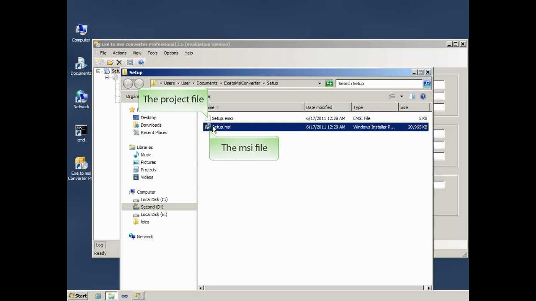Open Local Disk (E:) in navigation pane
The image size is (536, 301).
coord(154,214)
